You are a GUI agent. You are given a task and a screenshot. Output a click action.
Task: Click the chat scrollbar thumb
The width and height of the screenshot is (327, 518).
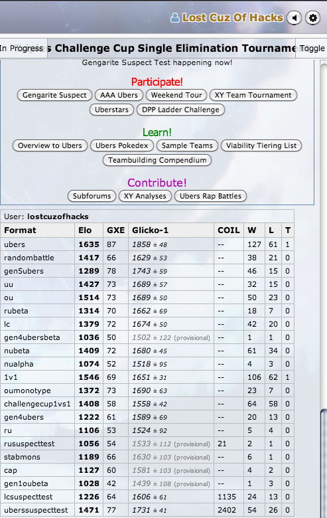(x=324, y=462)
